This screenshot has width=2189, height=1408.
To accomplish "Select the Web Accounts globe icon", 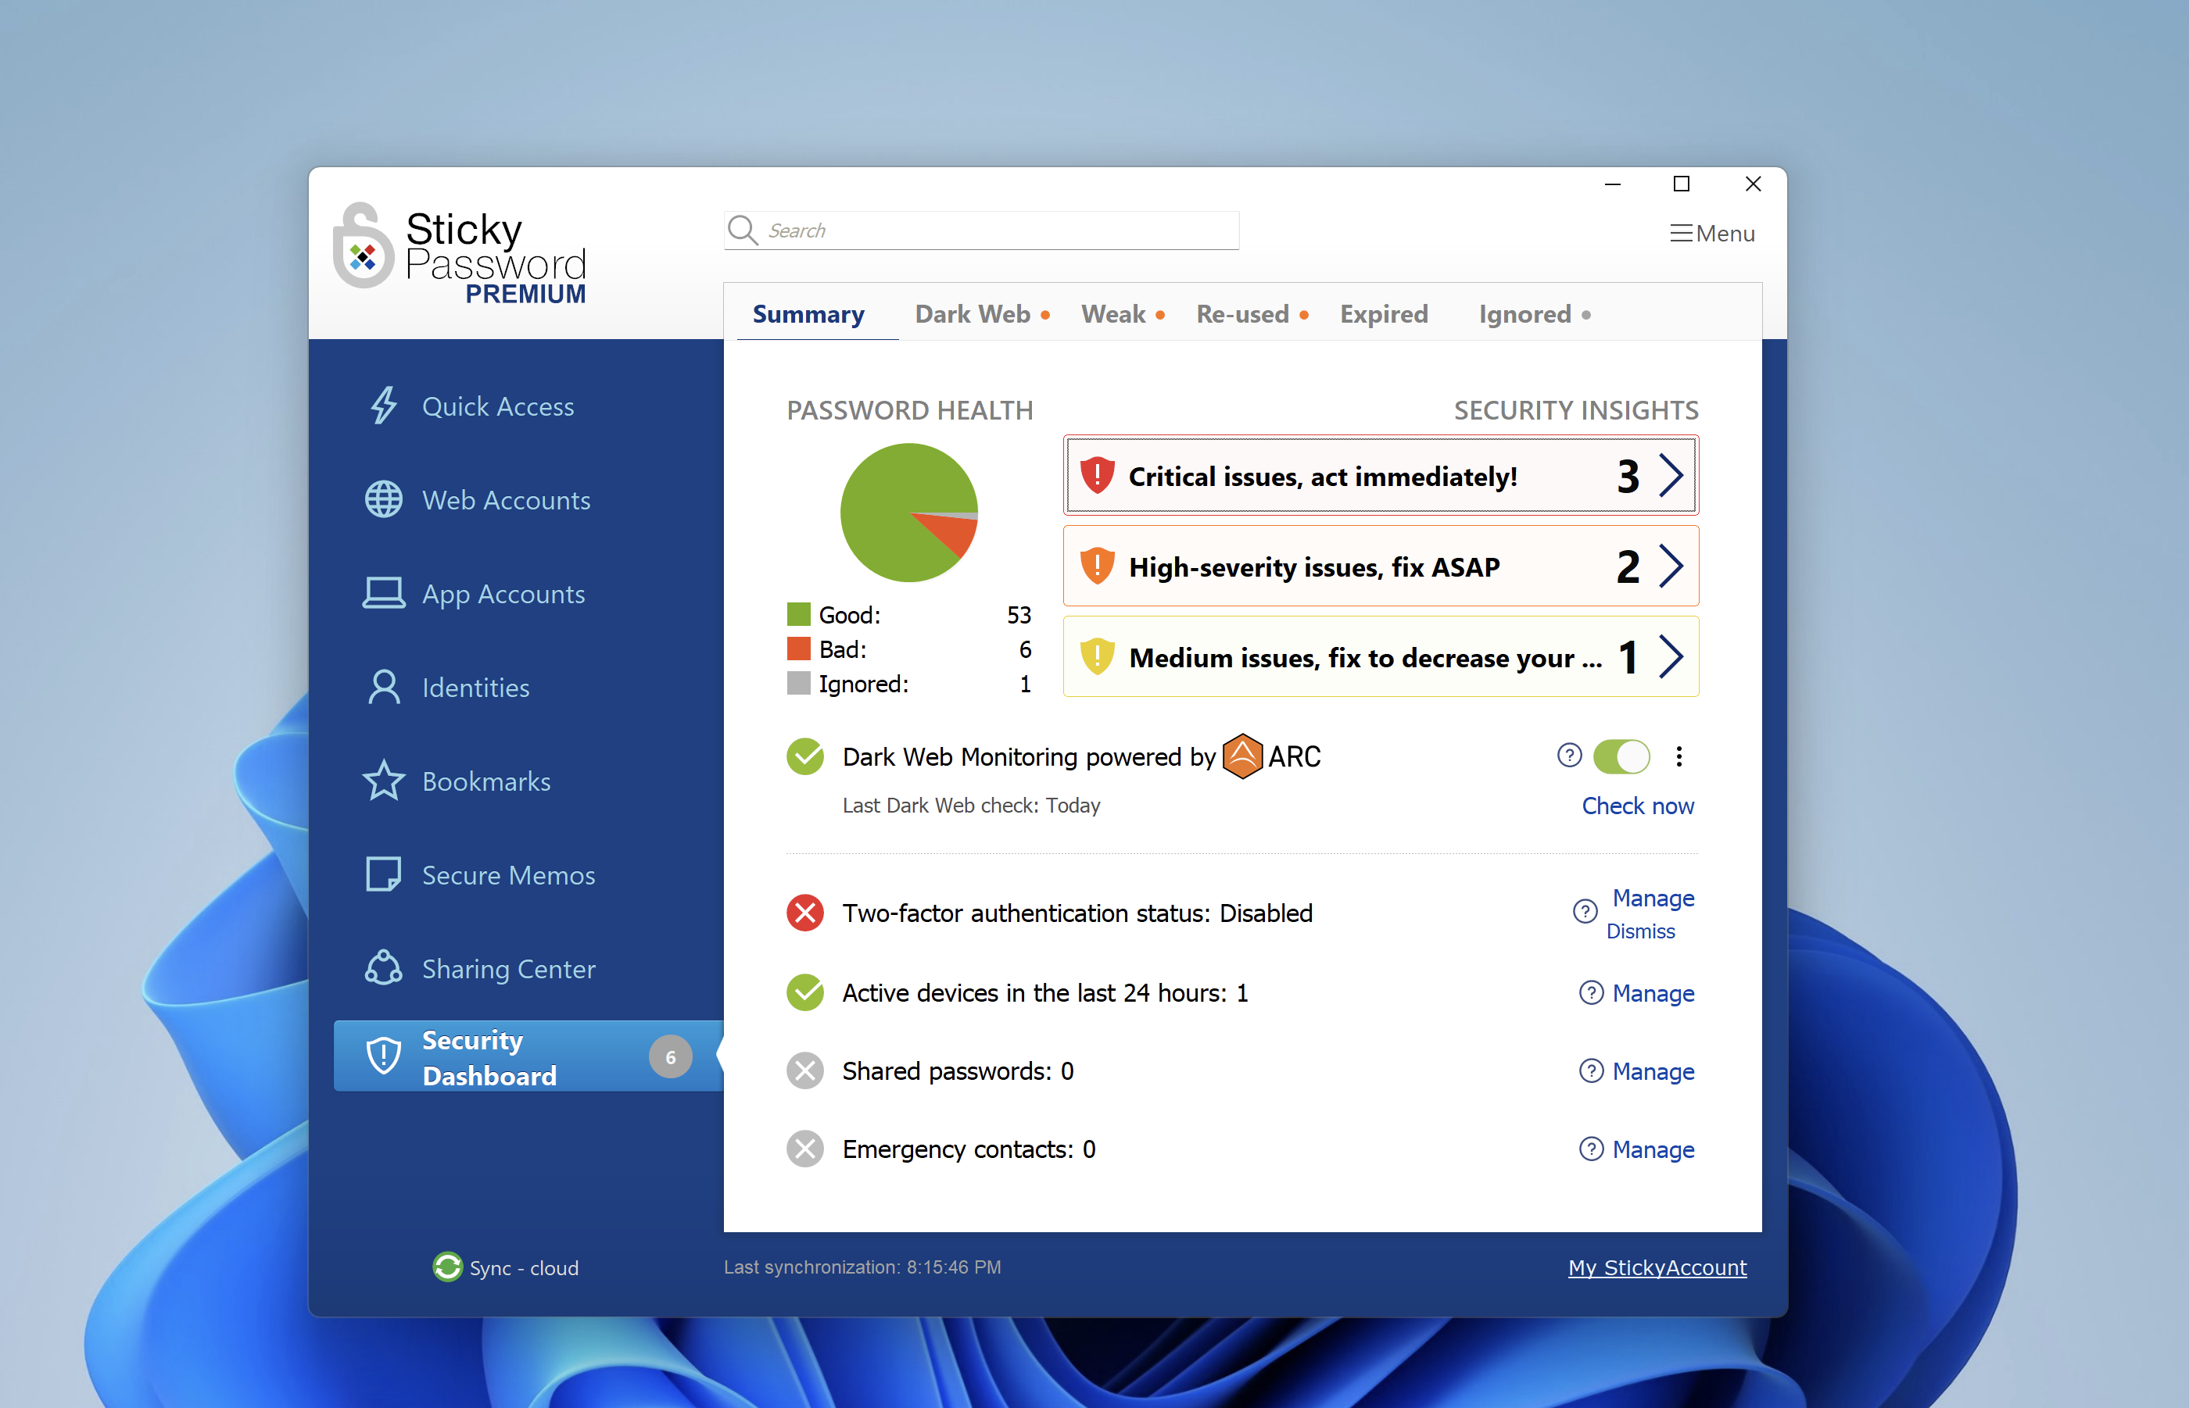I will tap(383, 499).
